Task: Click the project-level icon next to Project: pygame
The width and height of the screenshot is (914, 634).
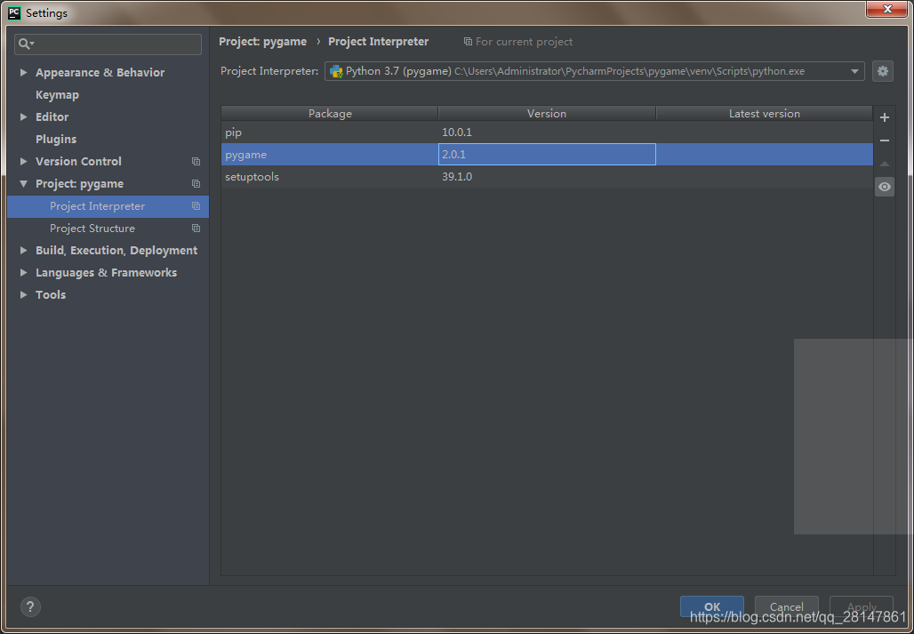Action: point(196,183)
